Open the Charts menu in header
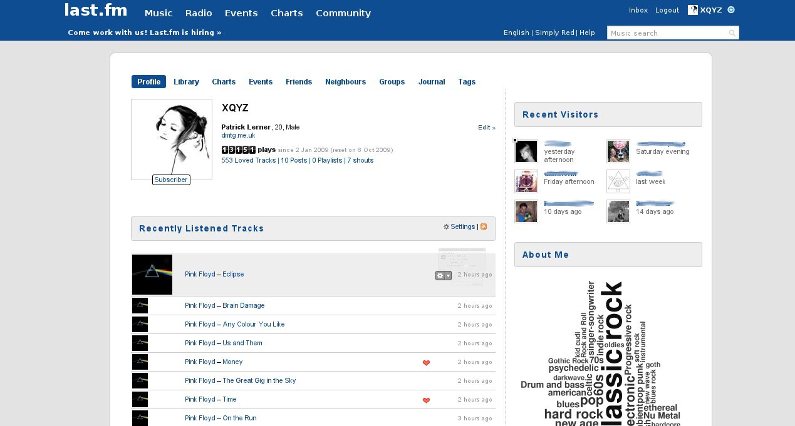This screenshot has width=795, height=426. coord(287,13)
